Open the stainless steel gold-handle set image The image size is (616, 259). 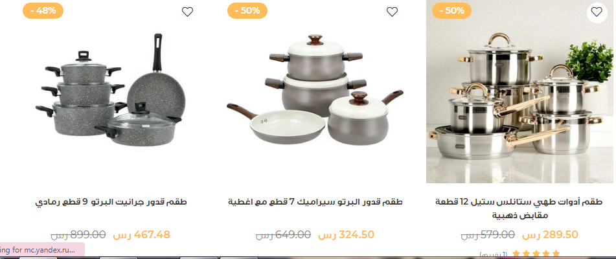521,91
